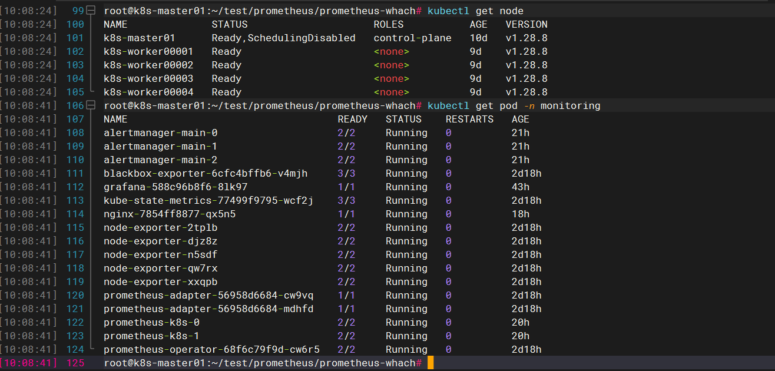Select line number 100 in the gutter
Viewport: 775px width, 371px height.
point(75,24)
